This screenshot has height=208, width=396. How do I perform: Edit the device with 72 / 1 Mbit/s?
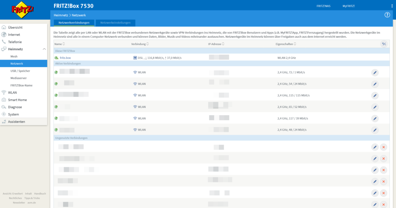point(374,72)
